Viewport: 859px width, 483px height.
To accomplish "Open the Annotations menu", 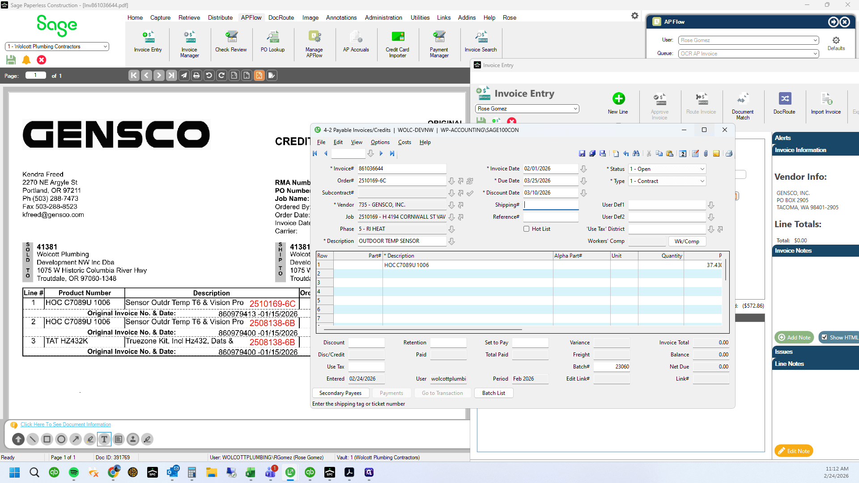I will pyautogui.click(x=341, y=17).
